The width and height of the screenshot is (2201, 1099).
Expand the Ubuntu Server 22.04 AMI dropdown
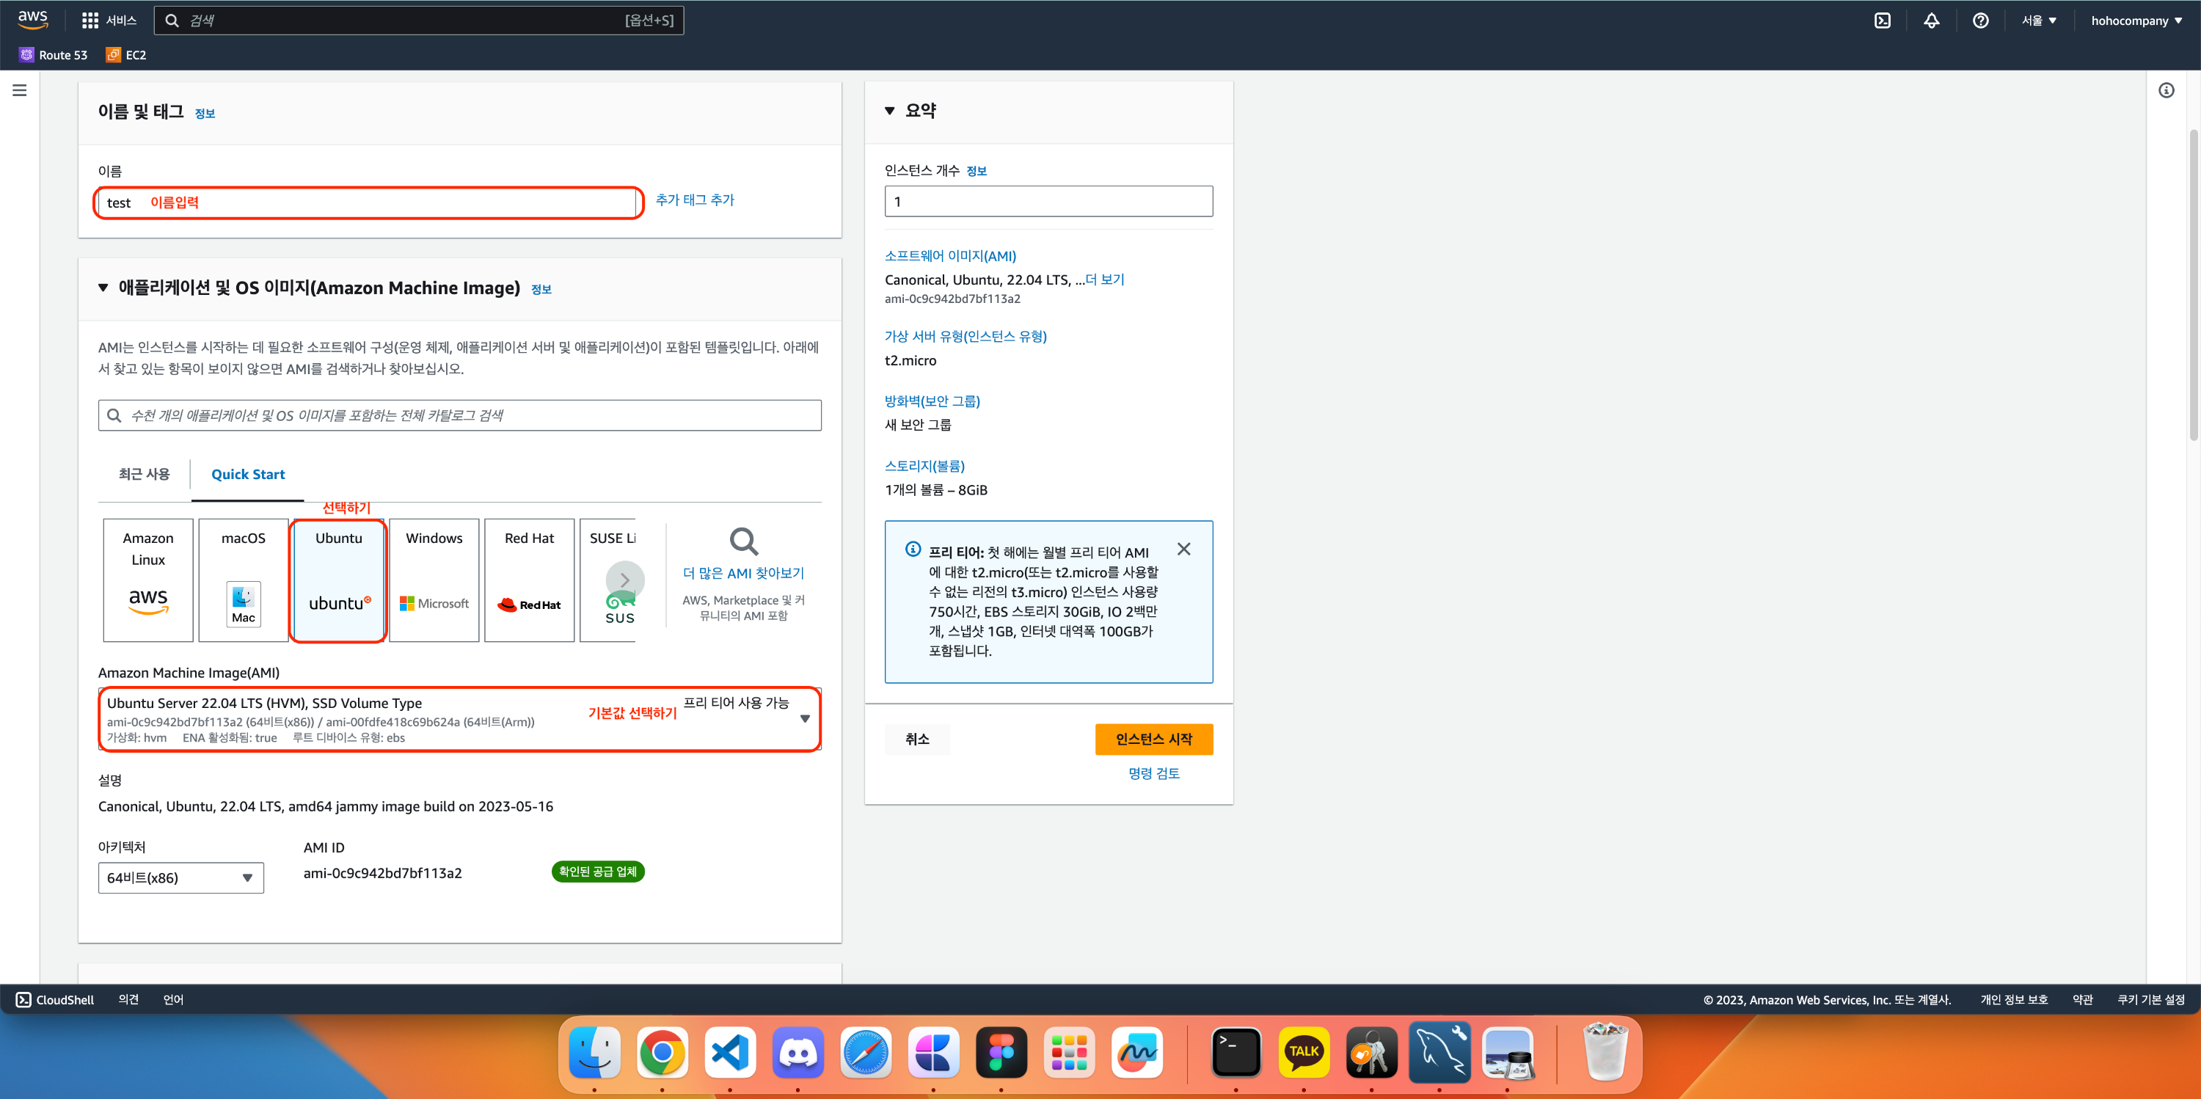[804, 719]
